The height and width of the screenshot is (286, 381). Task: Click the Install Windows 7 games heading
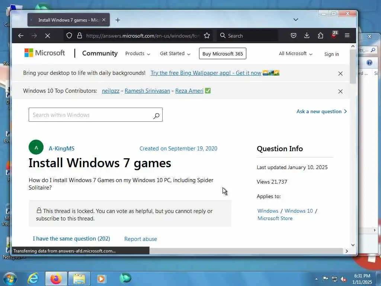click(100, 163)
